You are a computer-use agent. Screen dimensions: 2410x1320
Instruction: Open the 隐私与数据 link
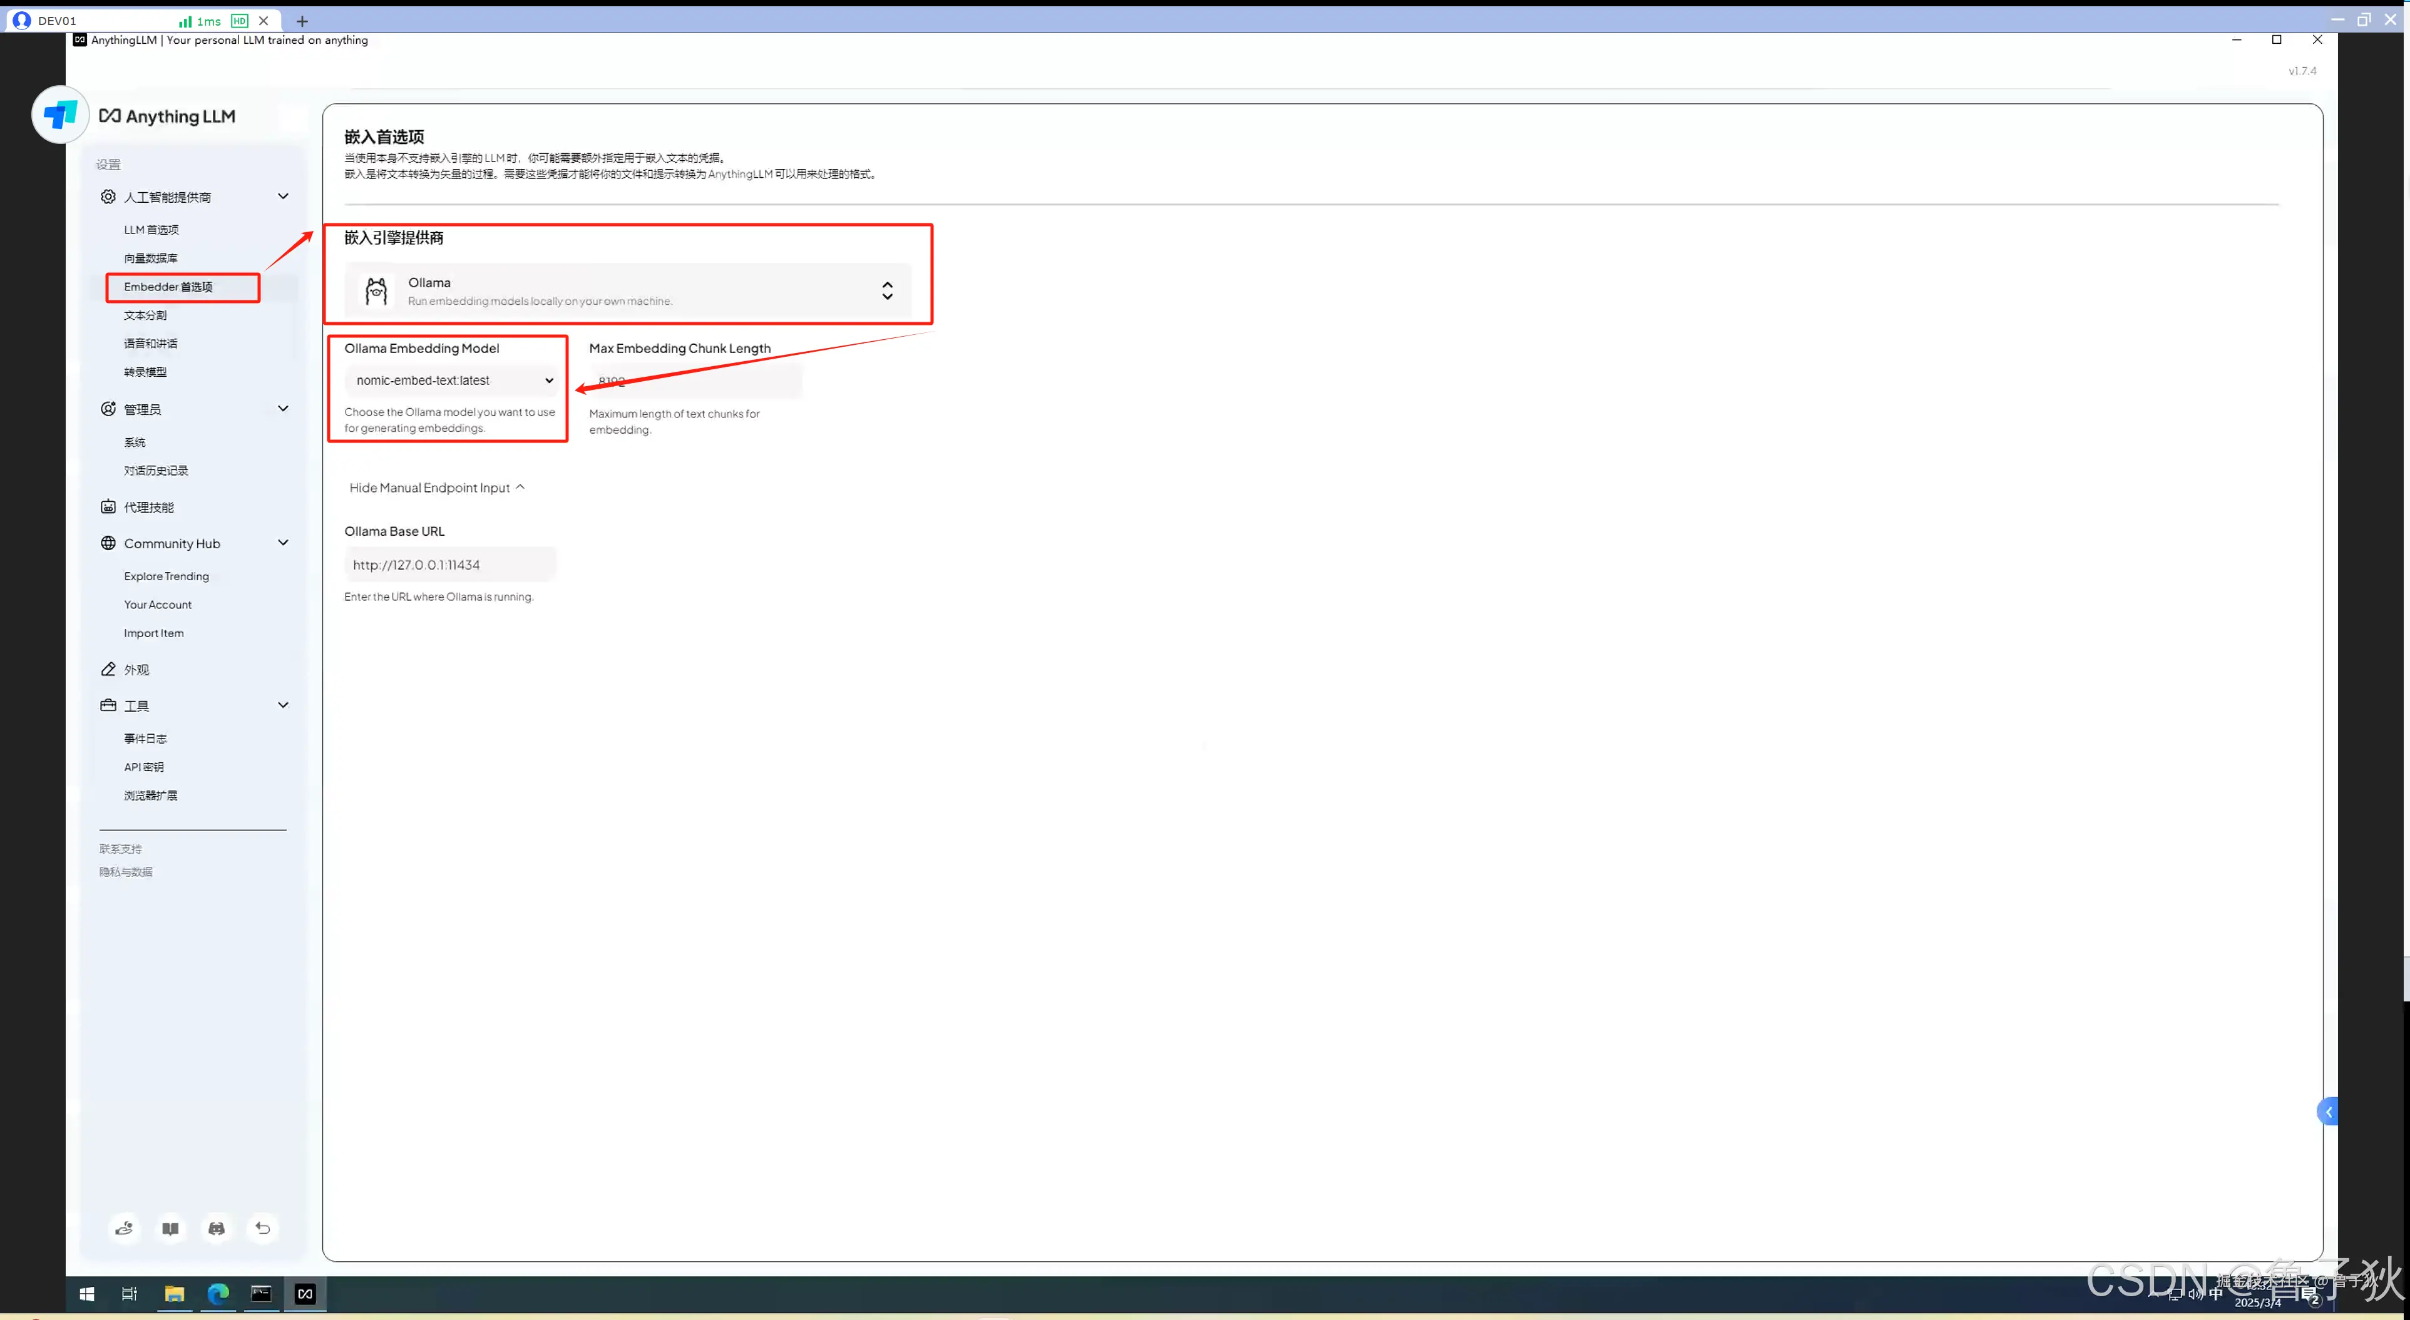tap(125, 872)
